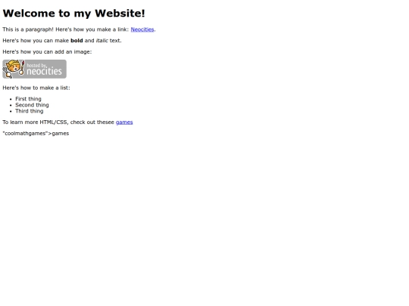This screenshot has width=409, height=306.
Task: Click the stray "coolmathgames">games text
Action: pyautogui.click(x=36, y=134)
